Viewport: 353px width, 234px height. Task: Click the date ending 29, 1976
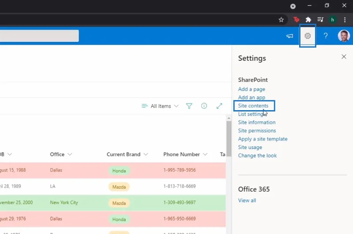click(13, 219)
